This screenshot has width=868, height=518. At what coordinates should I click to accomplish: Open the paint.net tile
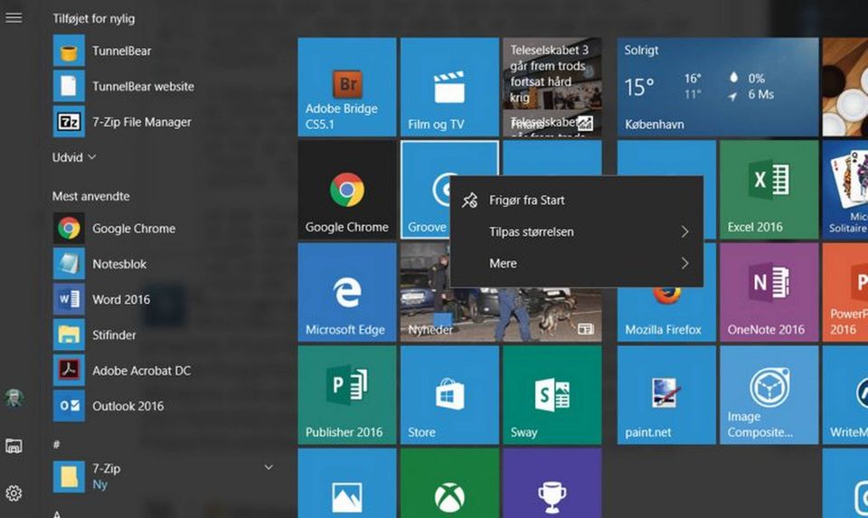(666, 395)
